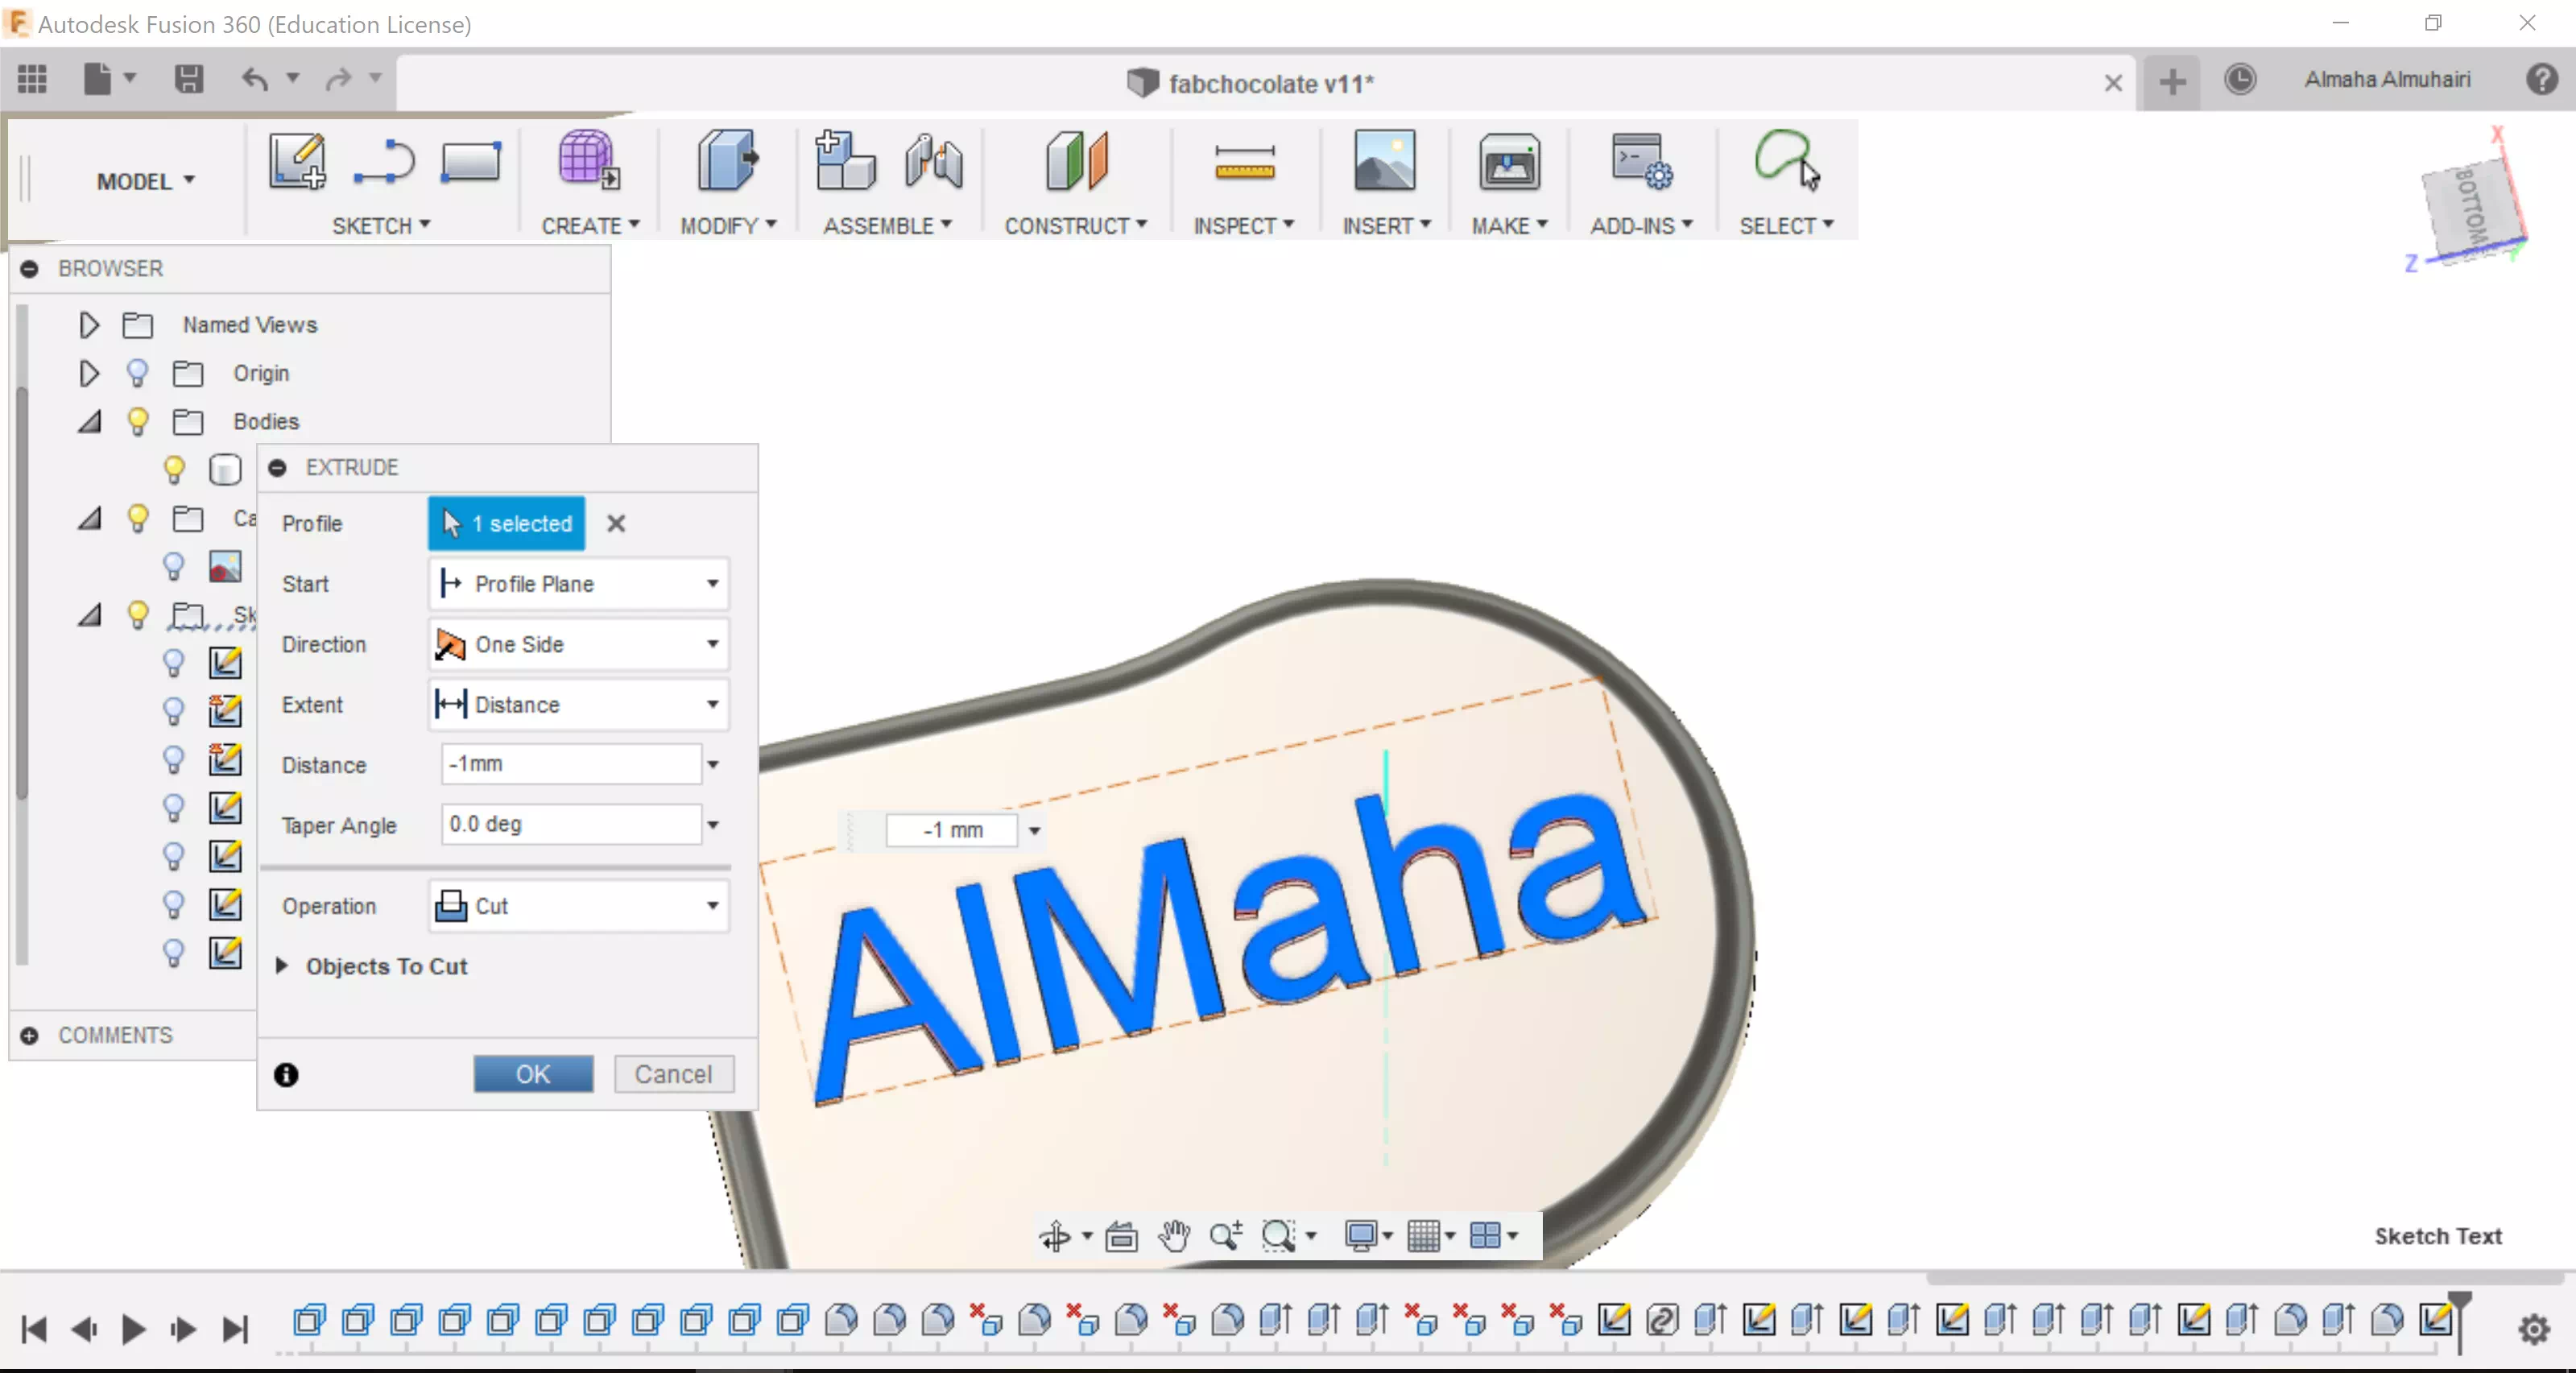Open the Operation Cut dropdown

578,906
